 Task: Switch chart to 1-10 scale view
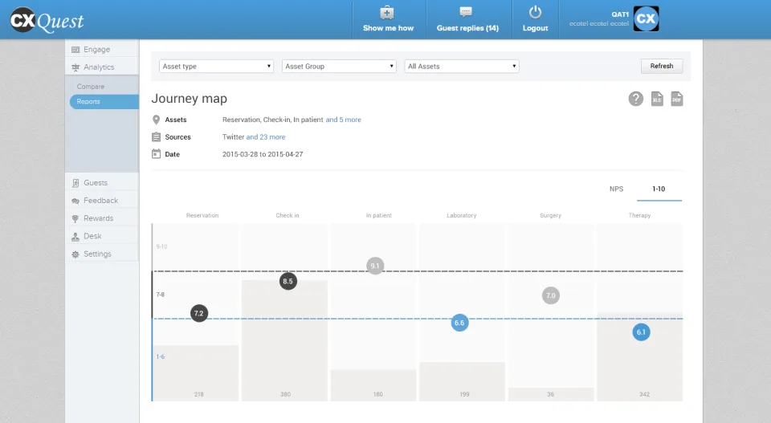coord(659,189)
